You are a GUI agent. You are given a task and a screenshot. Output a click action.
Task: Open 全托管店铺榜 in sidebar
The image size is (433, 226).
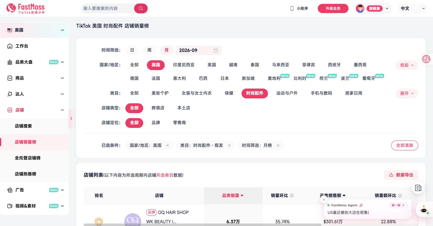[34, 158]
